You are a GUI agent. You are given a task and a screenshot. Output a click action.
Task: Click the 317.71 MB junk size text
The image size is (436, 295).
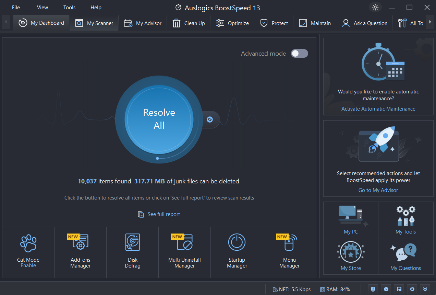click(149, 181)
